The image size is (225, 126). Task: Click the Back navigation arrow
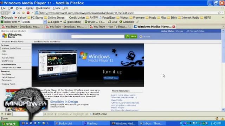pyautogui.click(x=2, y=13)
